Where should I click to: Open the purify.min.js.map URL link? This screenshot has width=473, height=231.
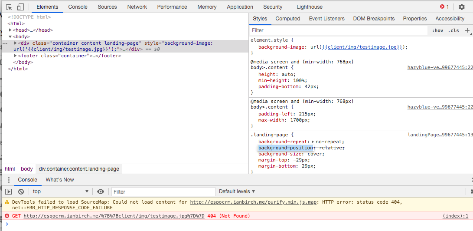254,202
